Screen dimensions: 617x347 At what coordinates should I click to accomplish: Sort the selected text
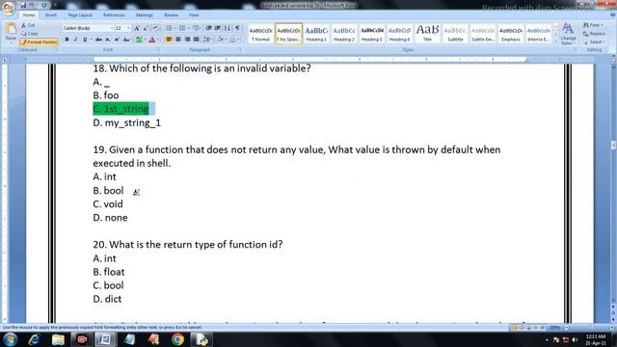tap(228, 28)
